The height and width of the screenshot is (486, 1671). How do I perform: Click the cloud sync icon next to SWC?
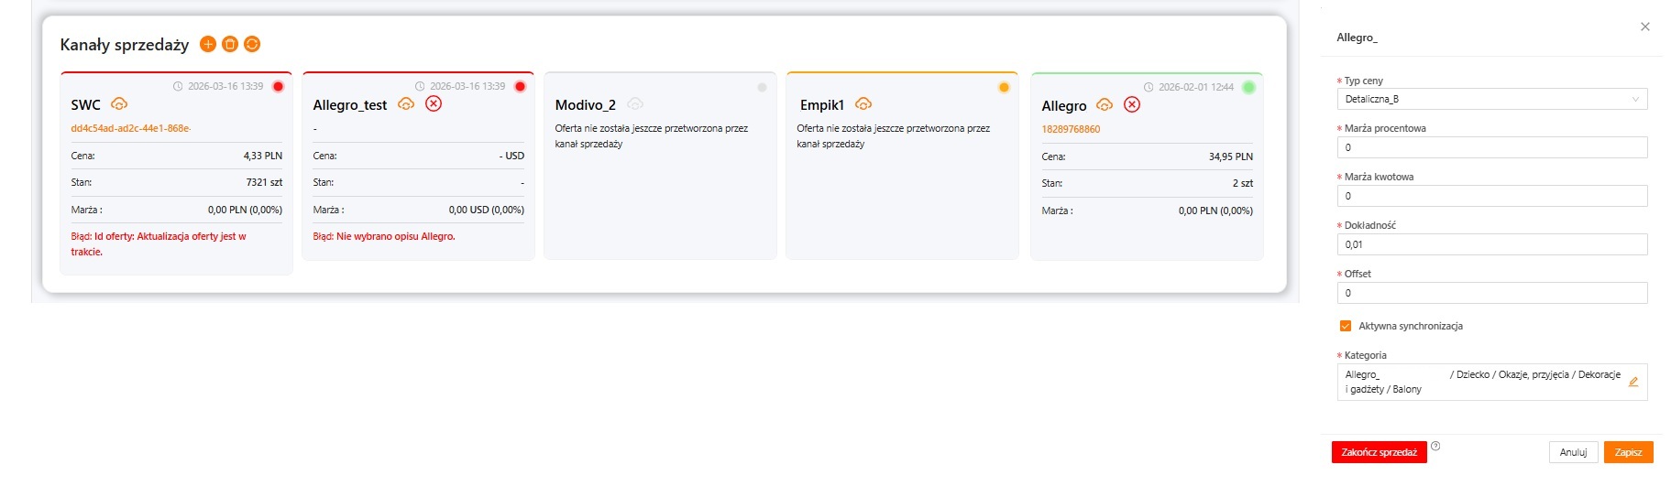point(119,104)
